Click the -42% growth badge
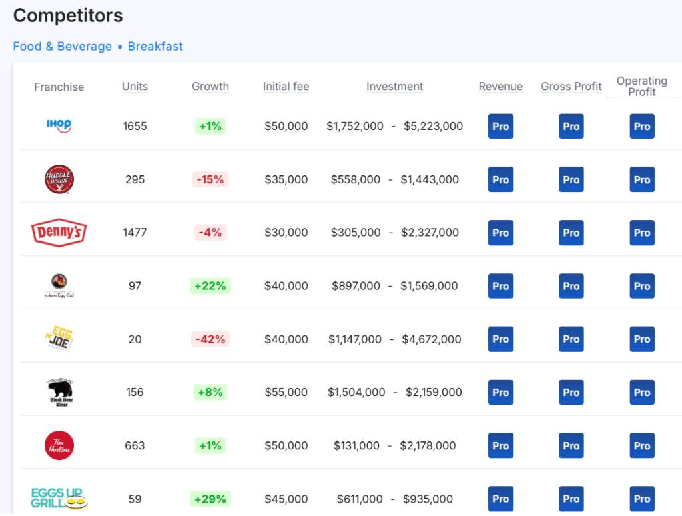The width and height of the screenshot is (682, 516). pos(210,339)
